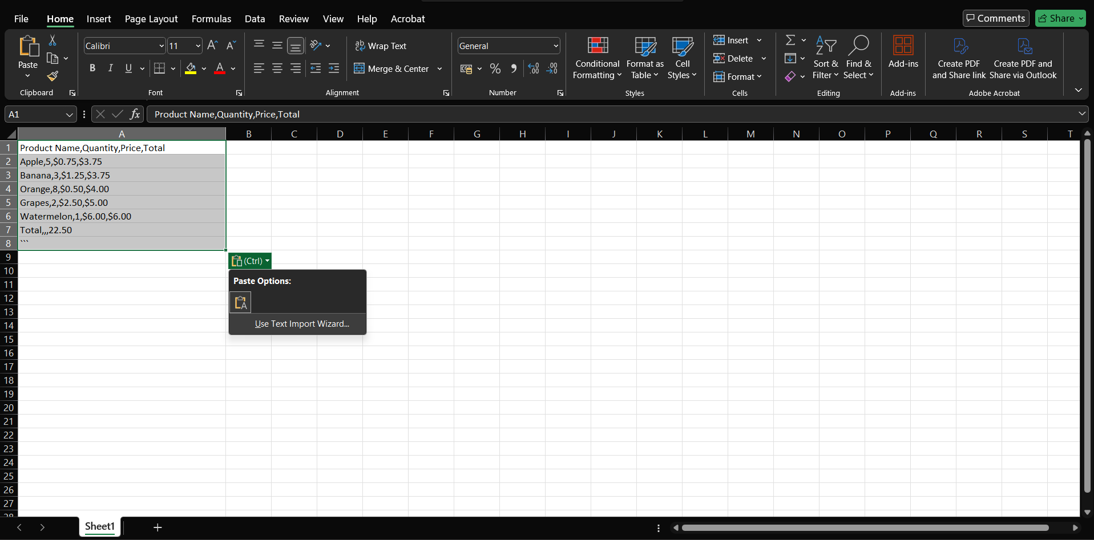
Task: Select the Cut icon in Clipboard group
Action: click(53, 40)
